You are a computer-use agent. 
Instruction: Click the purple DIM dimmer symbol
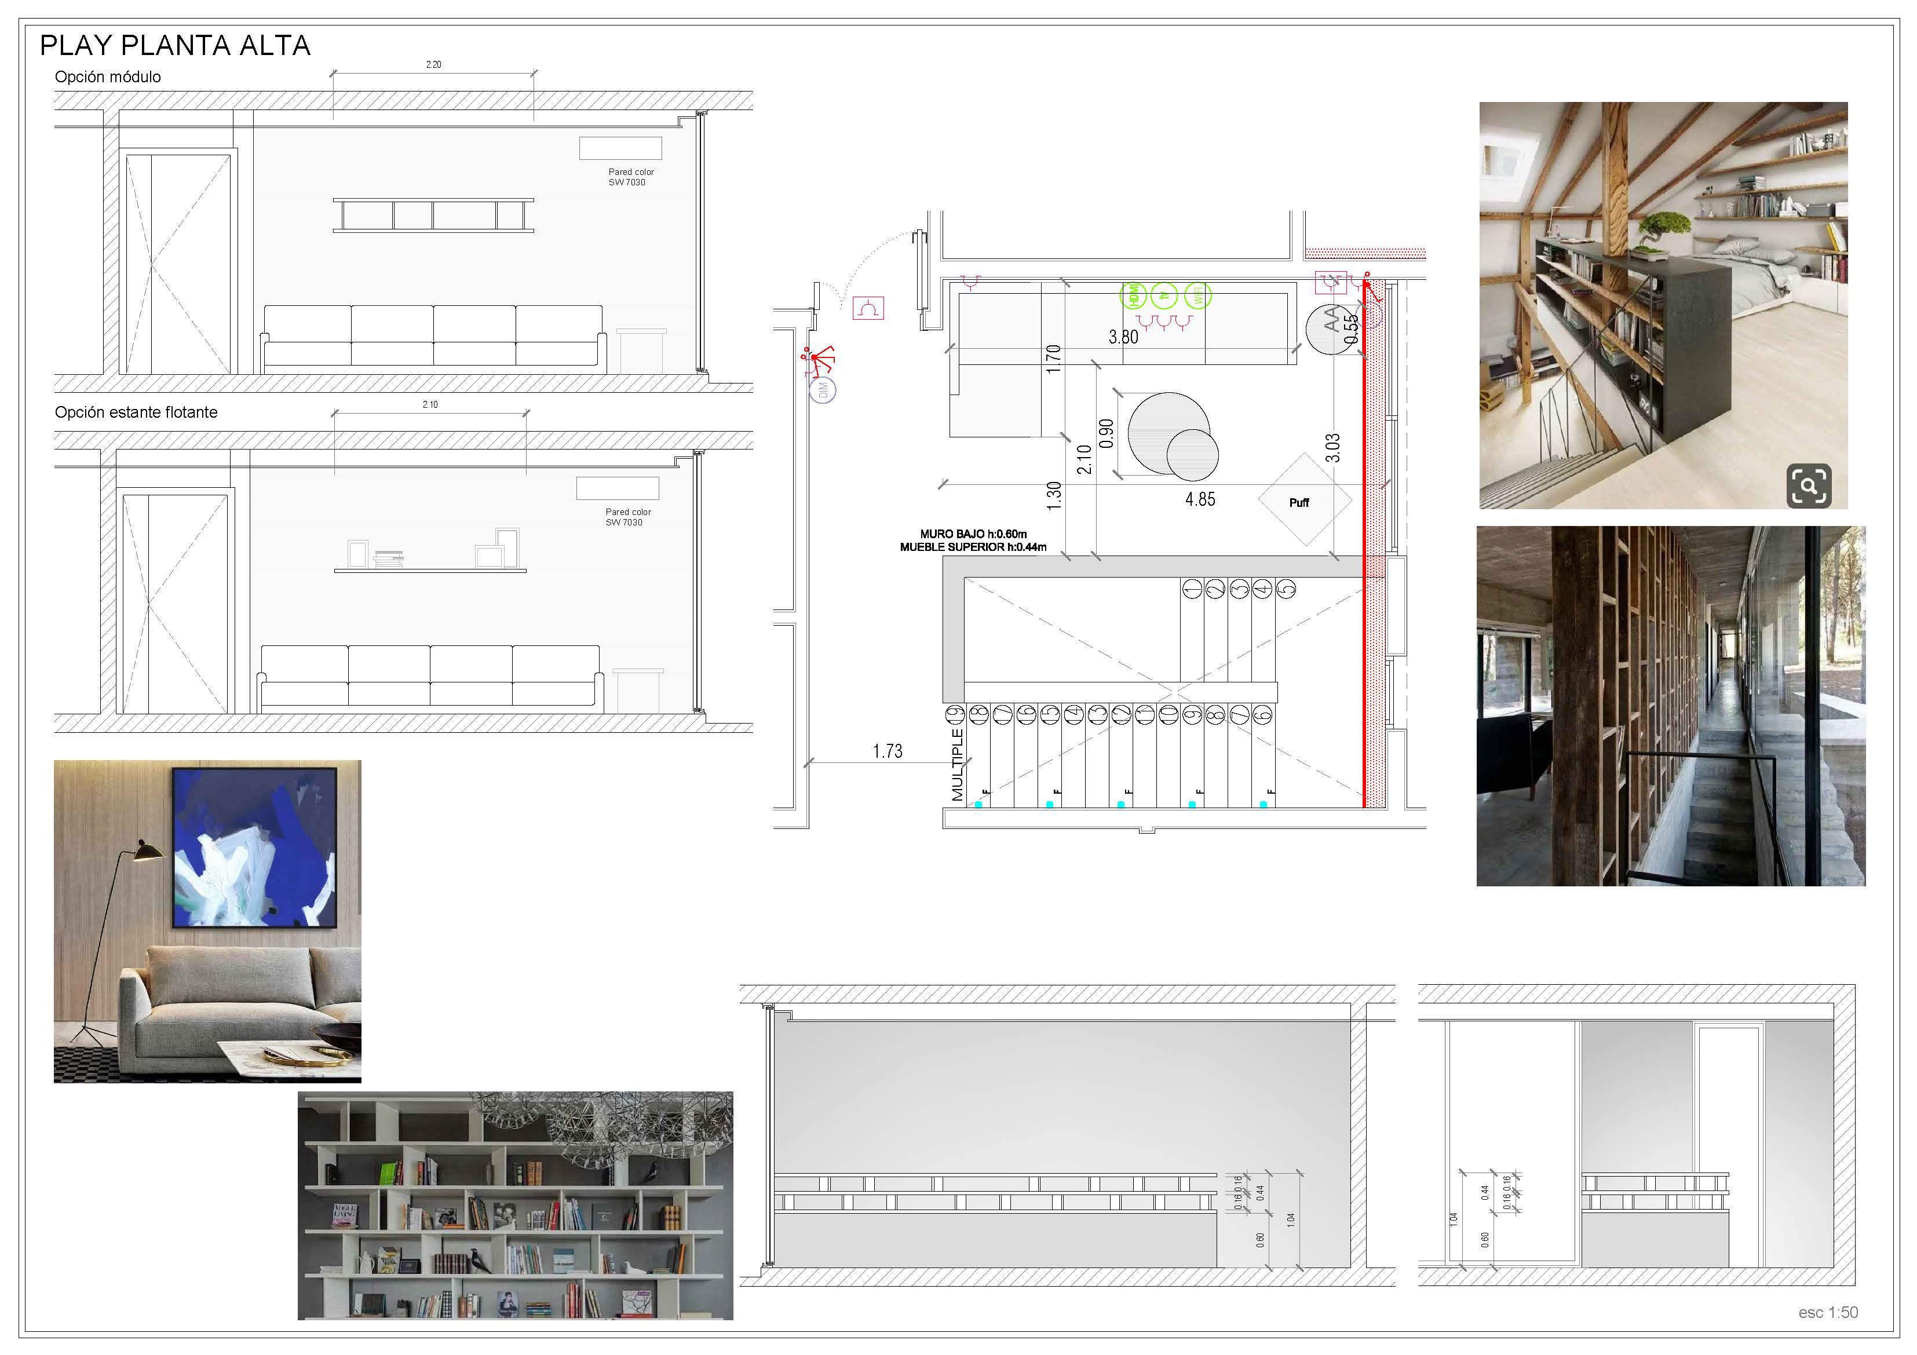pos(823,390)
